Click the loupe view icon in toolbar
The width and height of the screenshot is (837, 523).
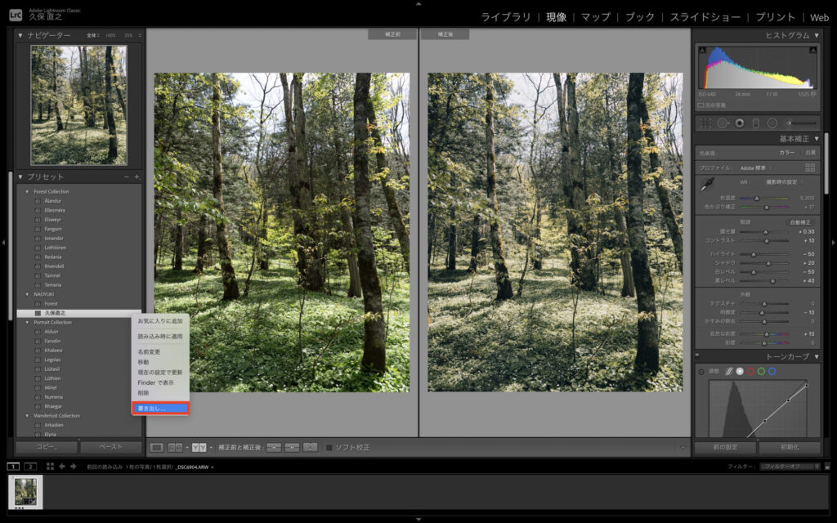[x=156, y=447]
